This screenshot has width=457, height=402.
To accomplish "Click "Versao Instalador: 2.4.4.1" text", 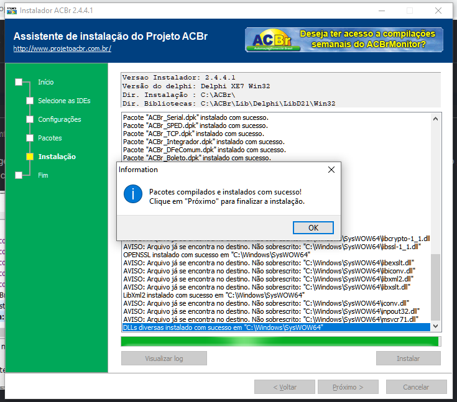I will [178, 78].
